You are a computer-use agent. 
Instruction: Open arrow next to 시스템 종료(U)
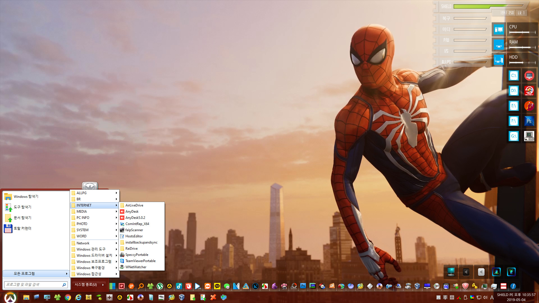click(x=103, y=285)
